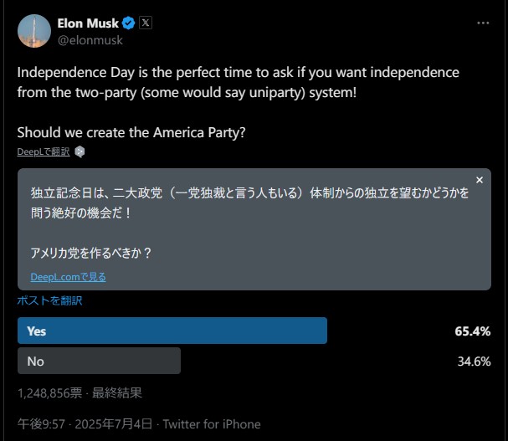The width and height of the screenshot is (508, 441).
Task: Click the DeepL logo icon
Action: pos(80,151)
